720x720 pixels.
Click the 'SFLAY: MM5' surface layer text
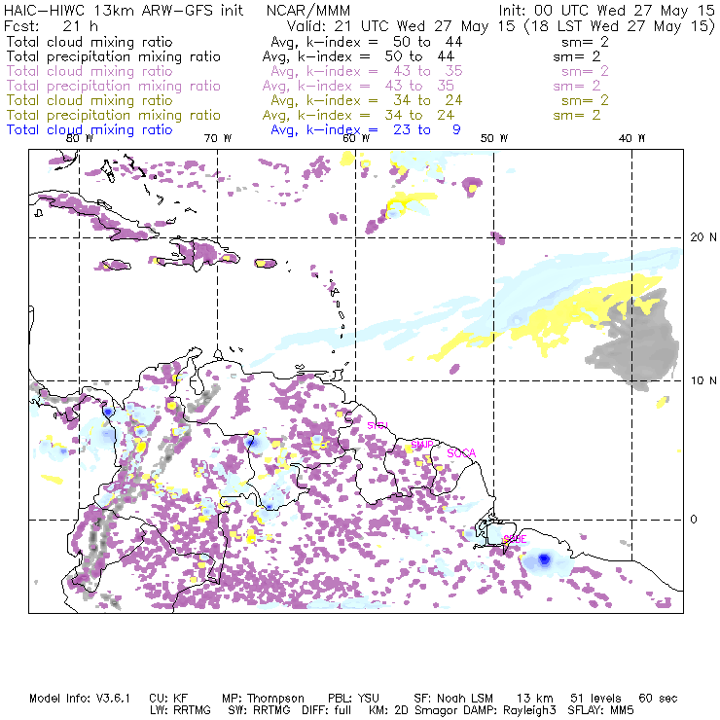tap(600, 710)
